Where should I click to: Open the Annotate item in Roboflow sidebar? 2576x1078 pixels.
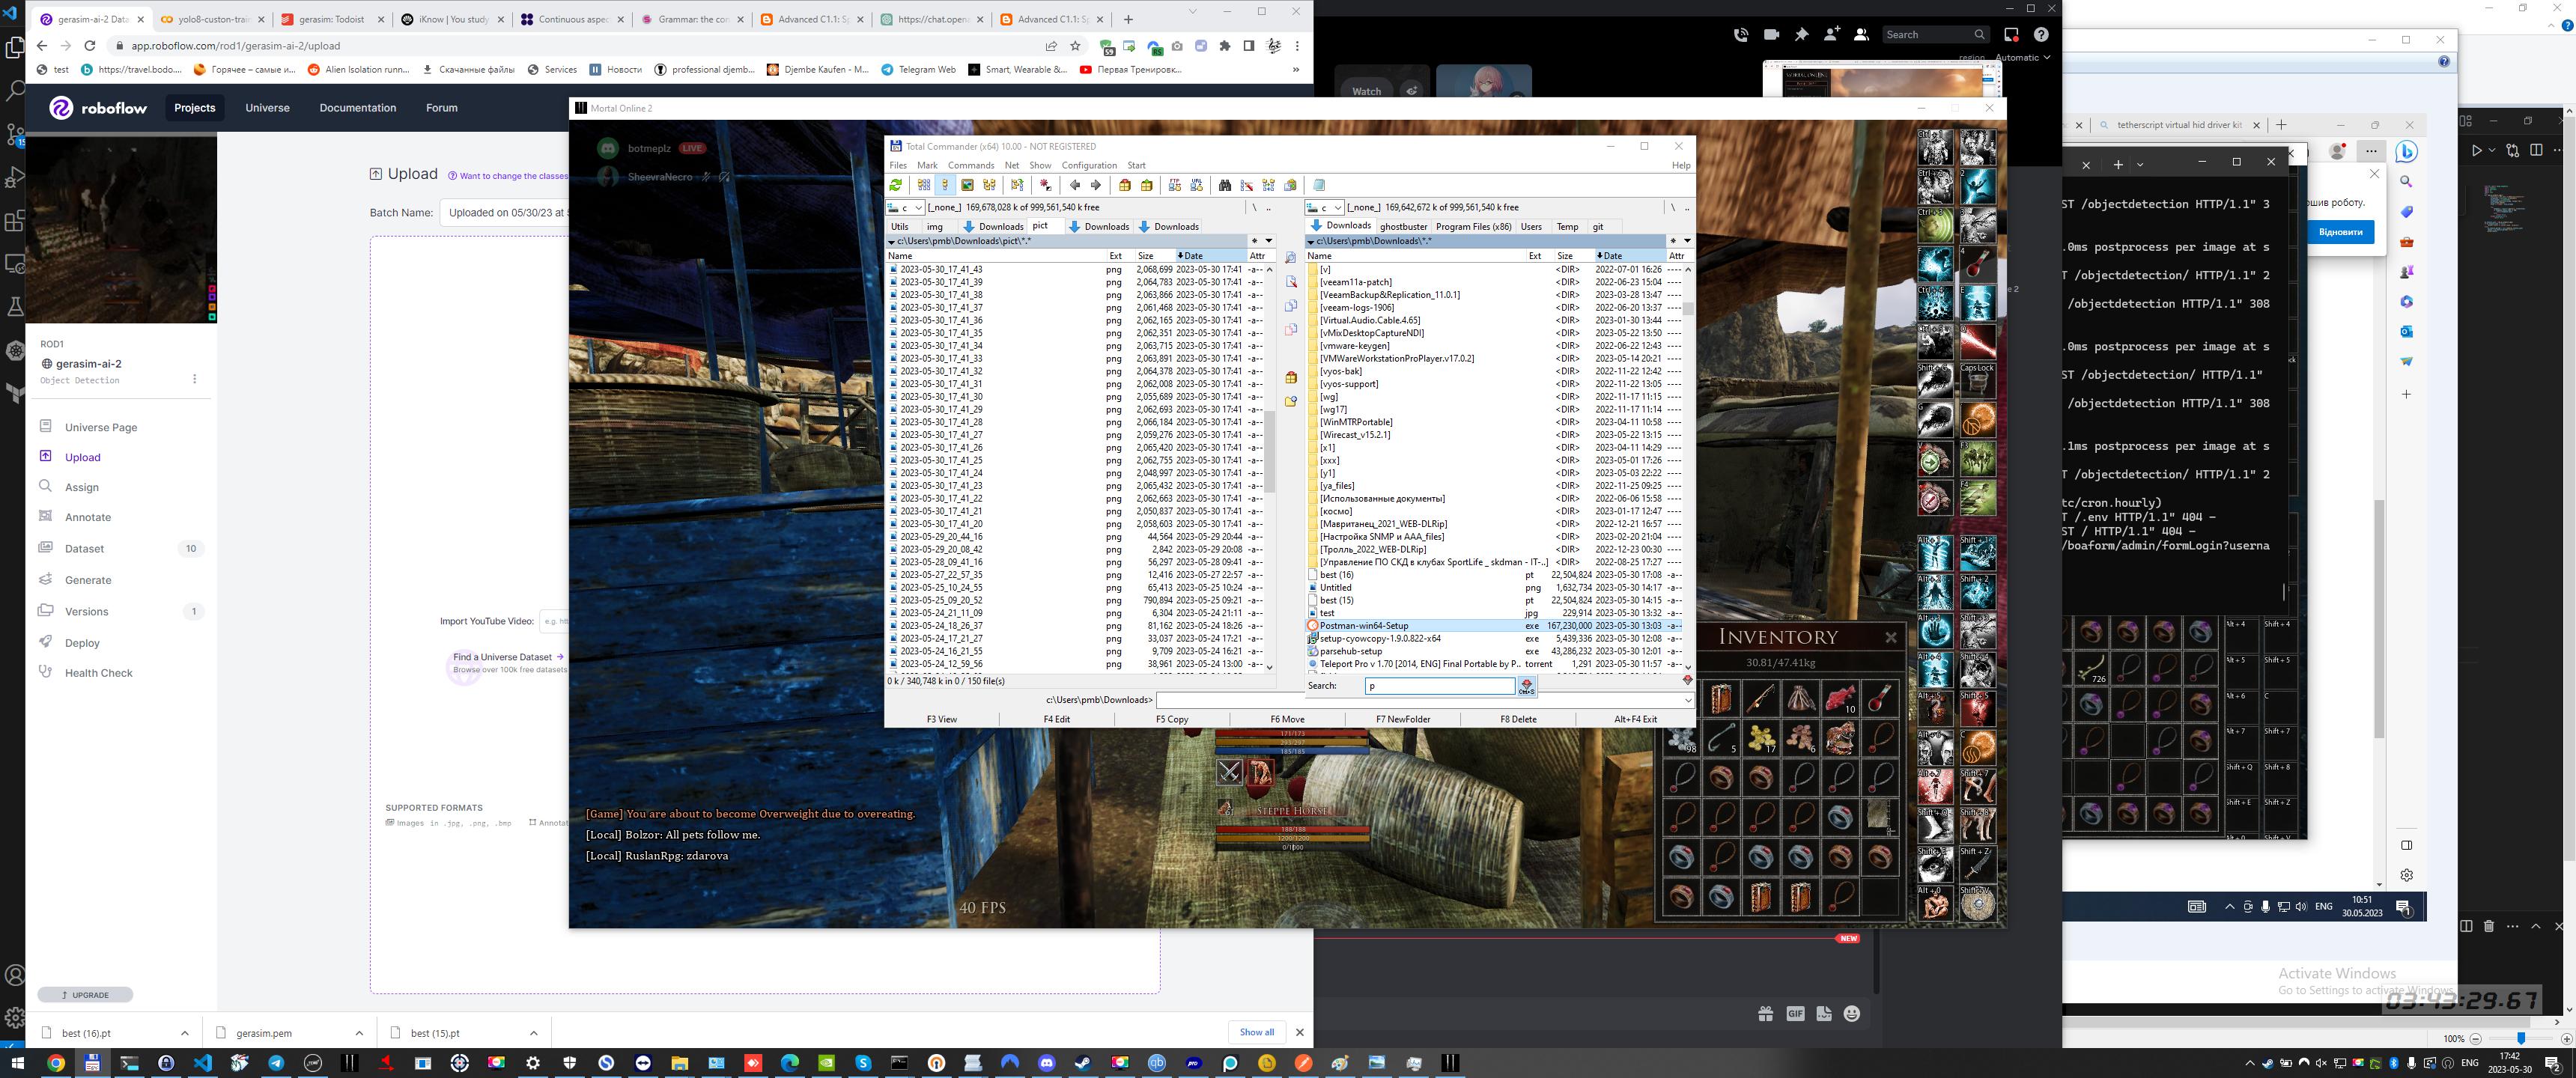click(x=88, y=517)
